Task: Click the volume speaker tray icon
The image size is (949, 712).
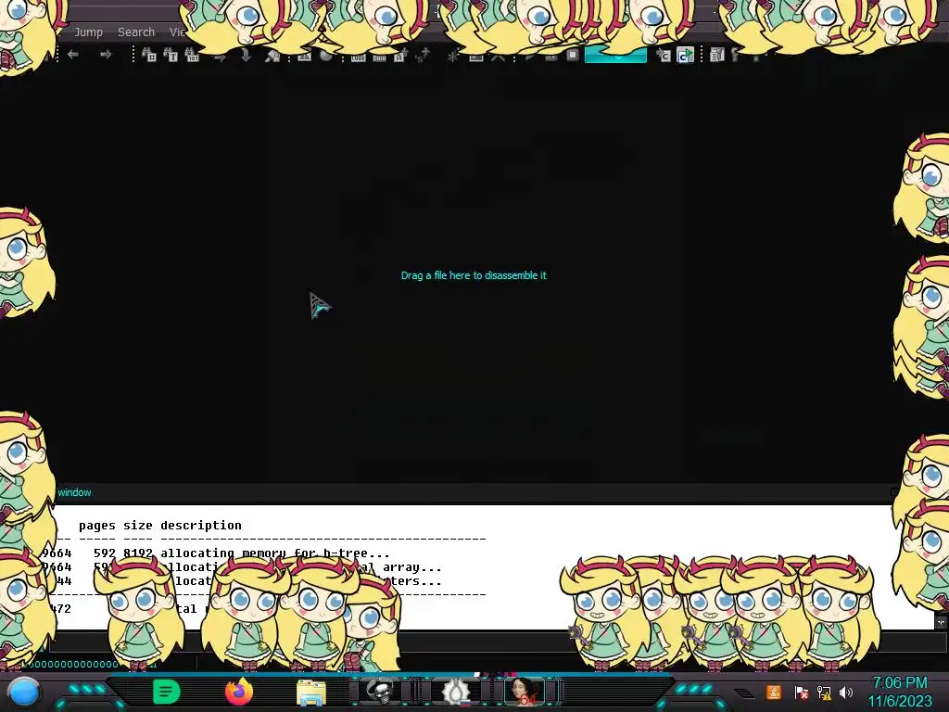Action: pos(846,692)
